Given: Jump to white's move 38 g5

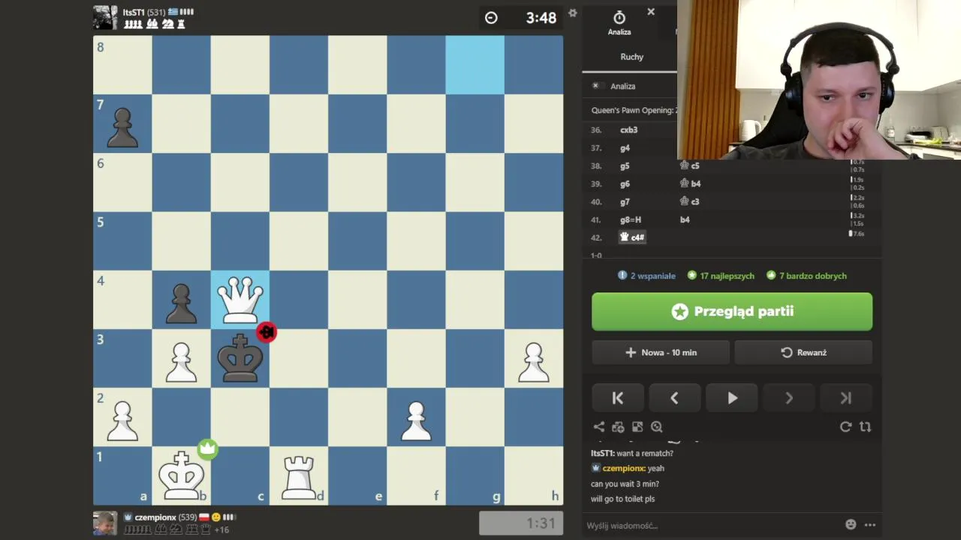Looking at the screenshot, I should tap(625, 166).
